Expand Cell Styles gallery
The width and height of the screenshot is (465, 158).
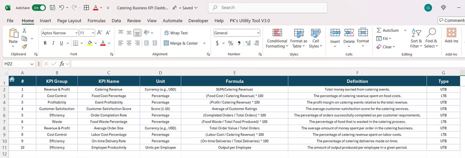click(x=316, y=38)
